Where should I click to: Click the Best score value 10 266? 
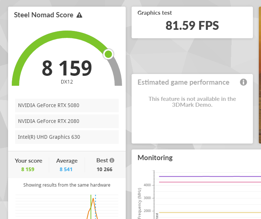pyautogui.click(x=104, y=169)
